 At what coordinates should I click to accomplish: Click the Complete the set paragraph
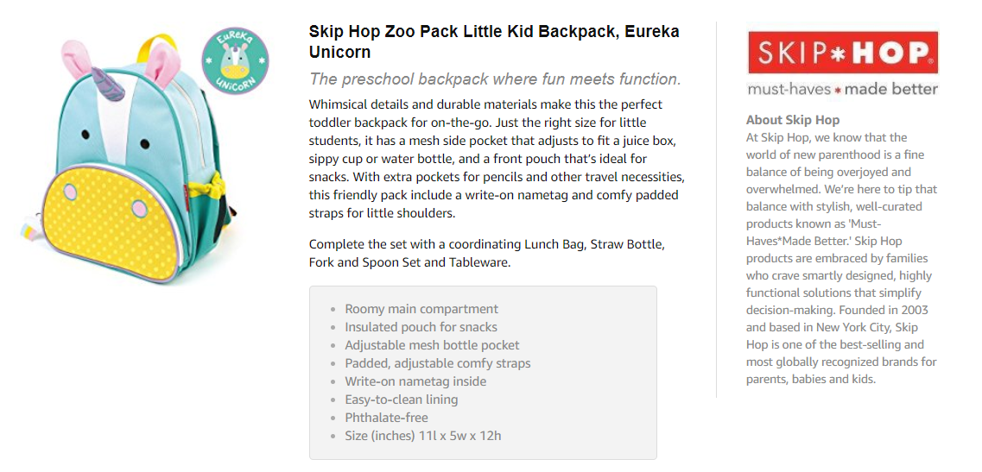point(486,253)
